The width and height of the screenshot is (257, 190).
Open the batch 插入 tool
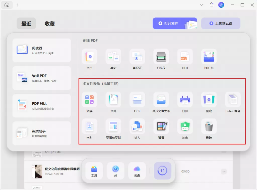coord(137,126)
